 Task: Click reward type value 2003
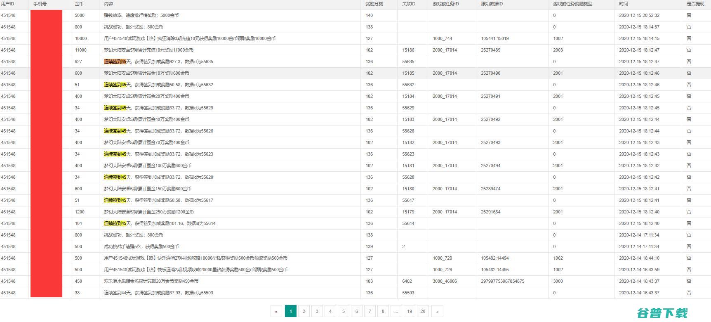[x=558, y=50]
